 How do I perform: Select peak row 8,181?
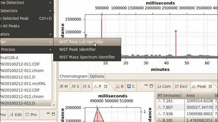(x=187, y=120)
